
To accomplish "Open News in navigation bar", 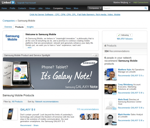I will (68, 8).
